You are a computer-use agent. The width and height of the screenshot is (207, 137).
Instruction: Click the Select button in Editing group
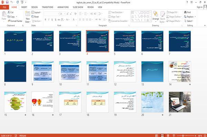(189, 21)
